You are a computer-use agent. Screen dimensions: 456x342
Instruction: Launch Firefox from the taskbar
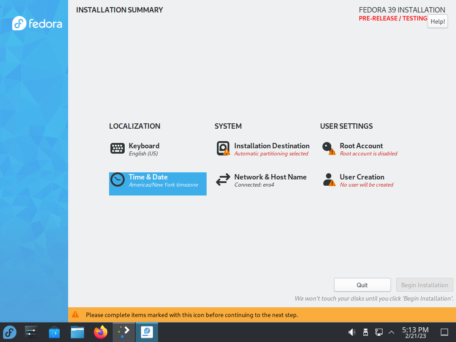point(101,332)
